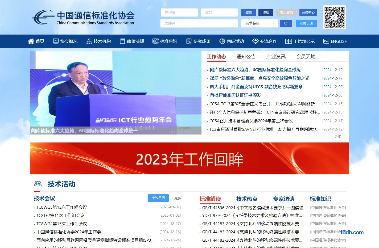The image size is (379, 248).
Task: Open the TC8TF2第11次工作组会议 meeting
Action: [x=60, y=215]
